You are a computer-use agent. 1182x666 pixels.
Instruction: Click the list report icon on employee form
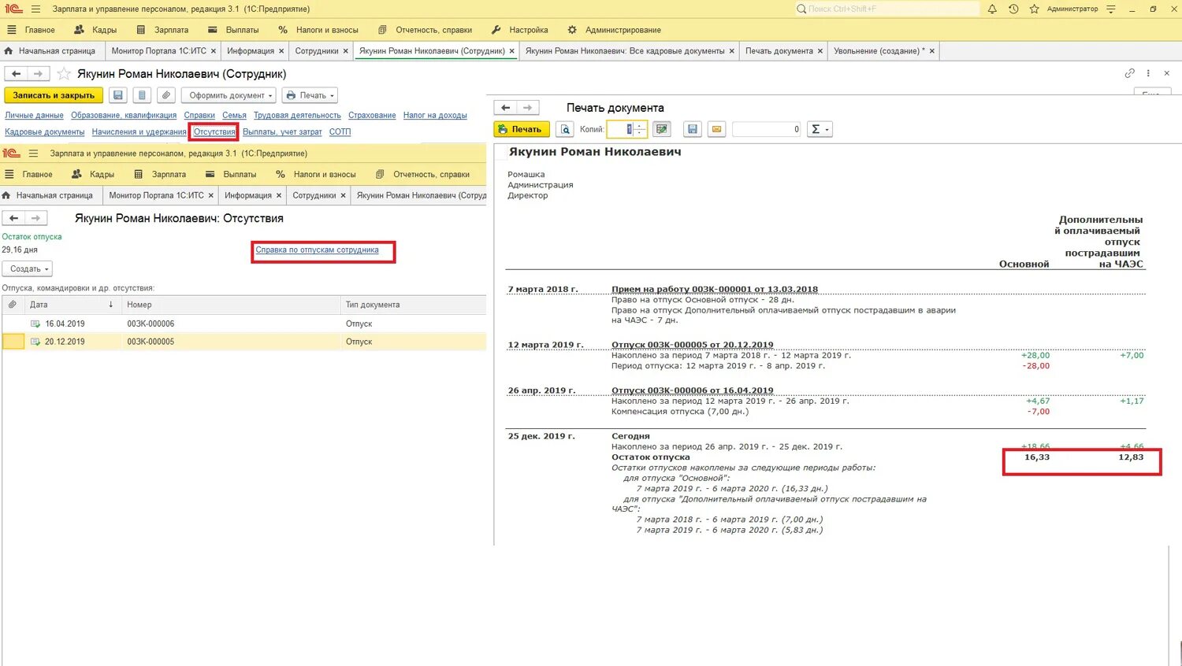pos(142,95)
